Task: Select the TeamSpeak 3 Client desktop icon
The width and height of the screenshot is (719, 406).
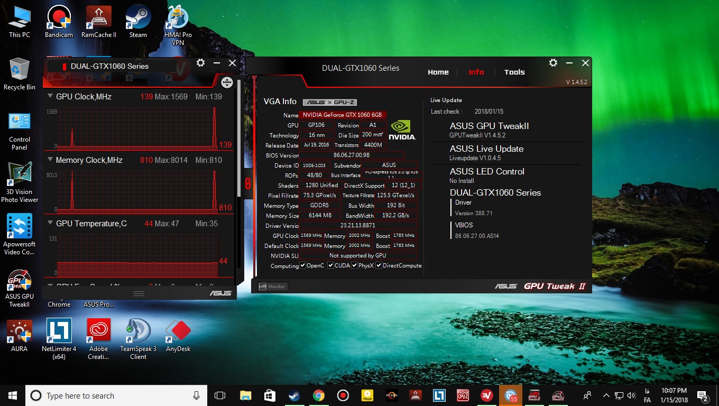Action: click(139, 339)
